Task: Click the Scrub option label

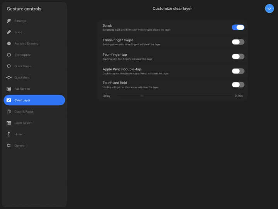Action: 107,26
